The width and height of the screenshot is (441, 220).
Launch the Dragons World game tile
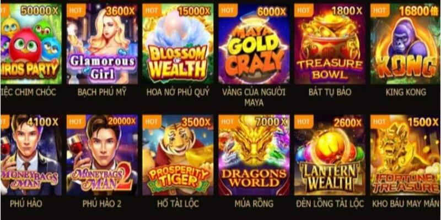click(254, 155)
